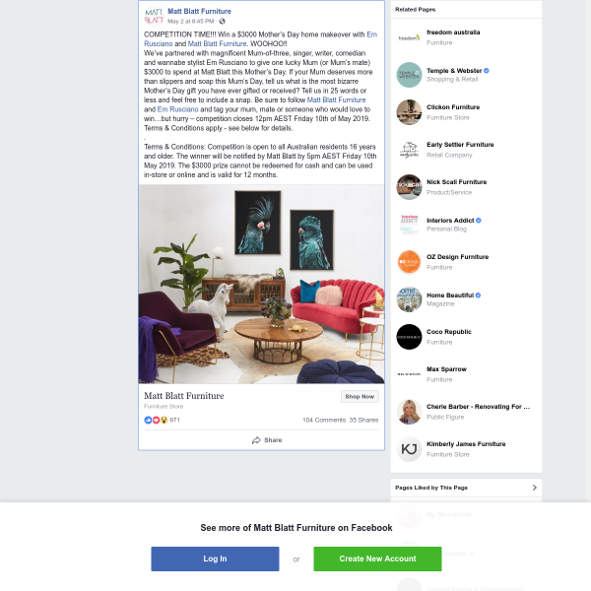View the post's like reaction icons
This screenshot has width=591, height=591.
click(156, 420)
